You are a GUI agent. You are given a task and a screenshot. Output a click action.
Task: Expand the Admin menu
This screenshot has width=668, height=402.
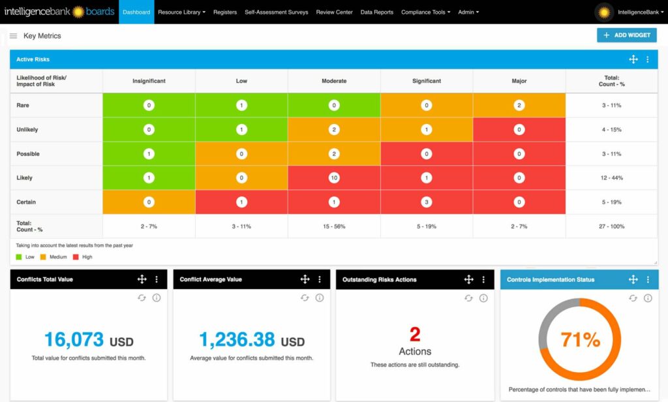point(468,11)
